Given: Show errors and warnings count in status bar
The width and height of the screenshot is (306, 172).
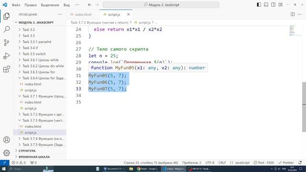Looking at the screenshot, I should [19, 162].
